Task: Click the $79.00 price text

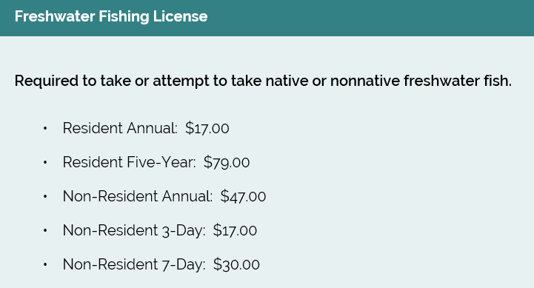Action: [x=227, y=162]
